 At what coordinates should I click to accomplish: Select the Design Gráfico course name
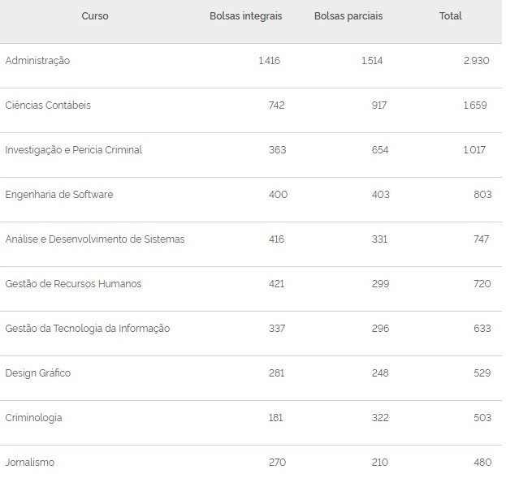click(x=37, y=373)
